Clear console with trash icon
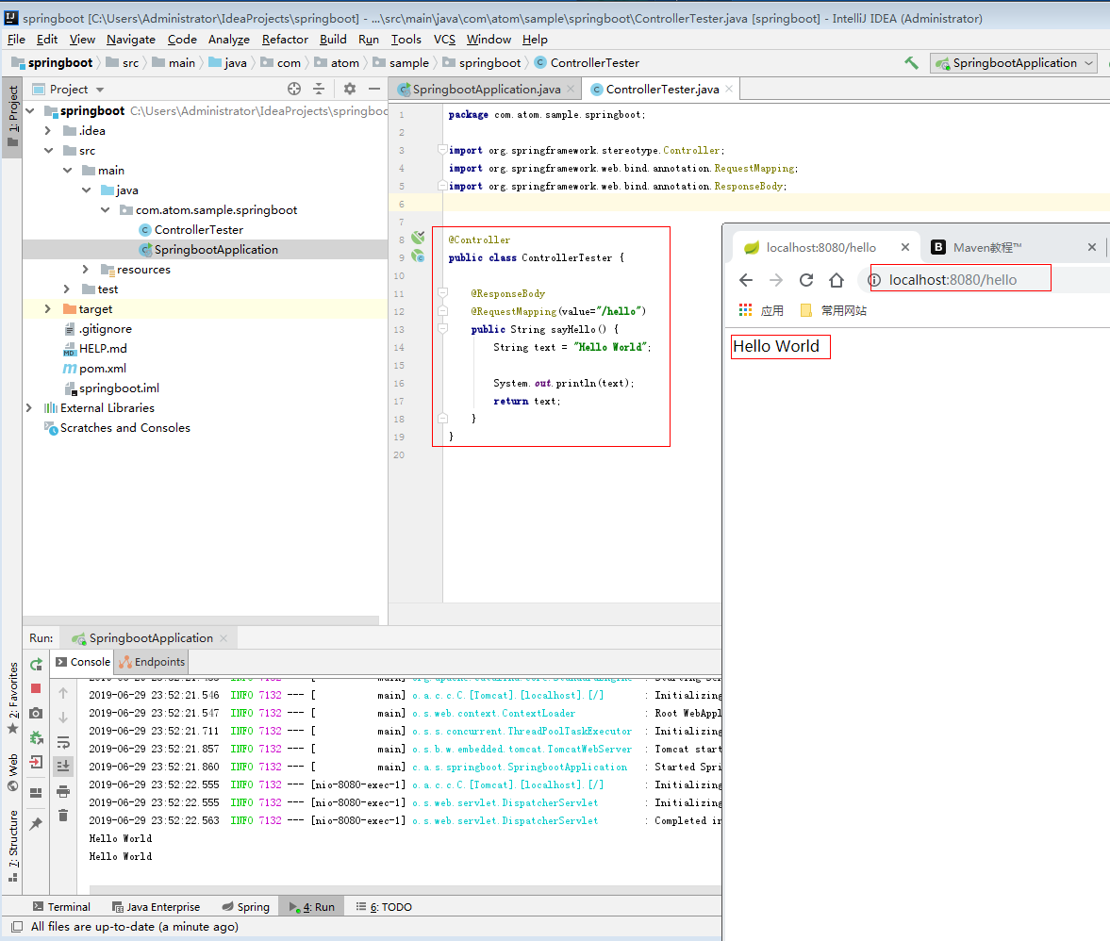 63,815
